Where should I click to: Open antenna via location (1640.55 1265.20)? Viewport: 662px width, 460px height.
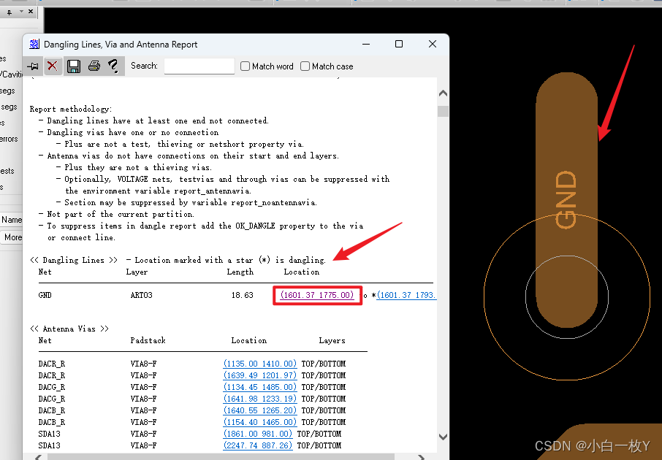coord(259,410)
